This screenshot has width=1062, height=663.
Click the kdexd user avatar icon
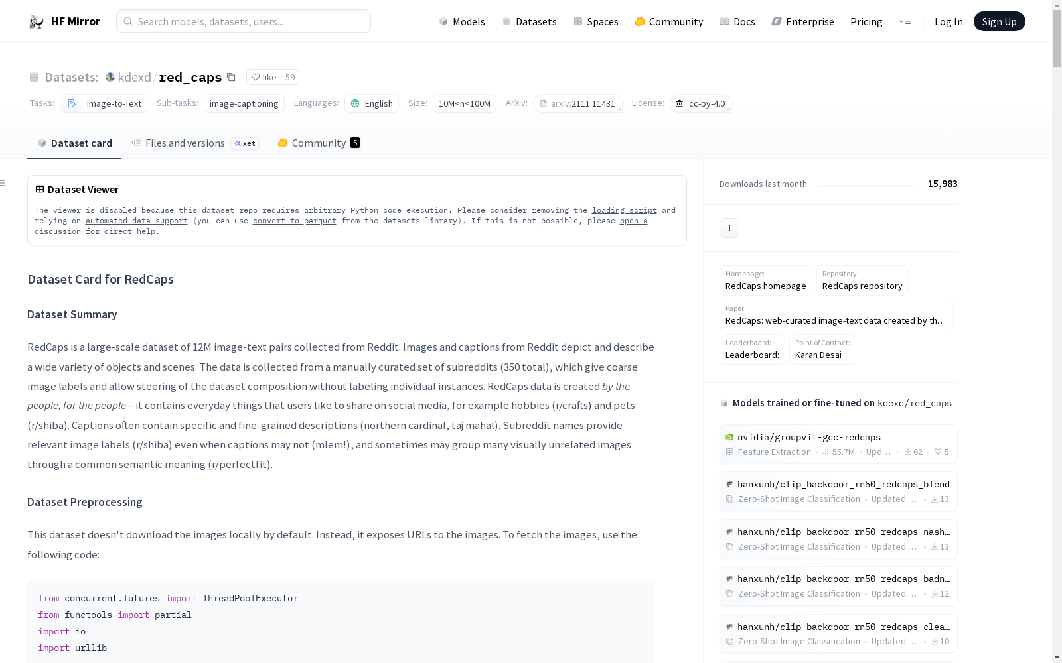[110, 77]
